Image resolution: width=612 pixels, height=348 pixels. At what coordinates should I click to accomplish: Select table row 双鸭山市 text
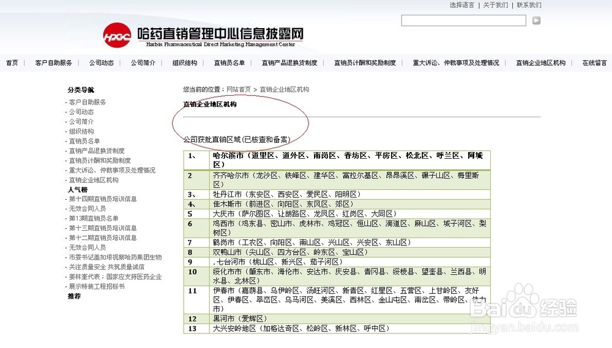(290, 252)
